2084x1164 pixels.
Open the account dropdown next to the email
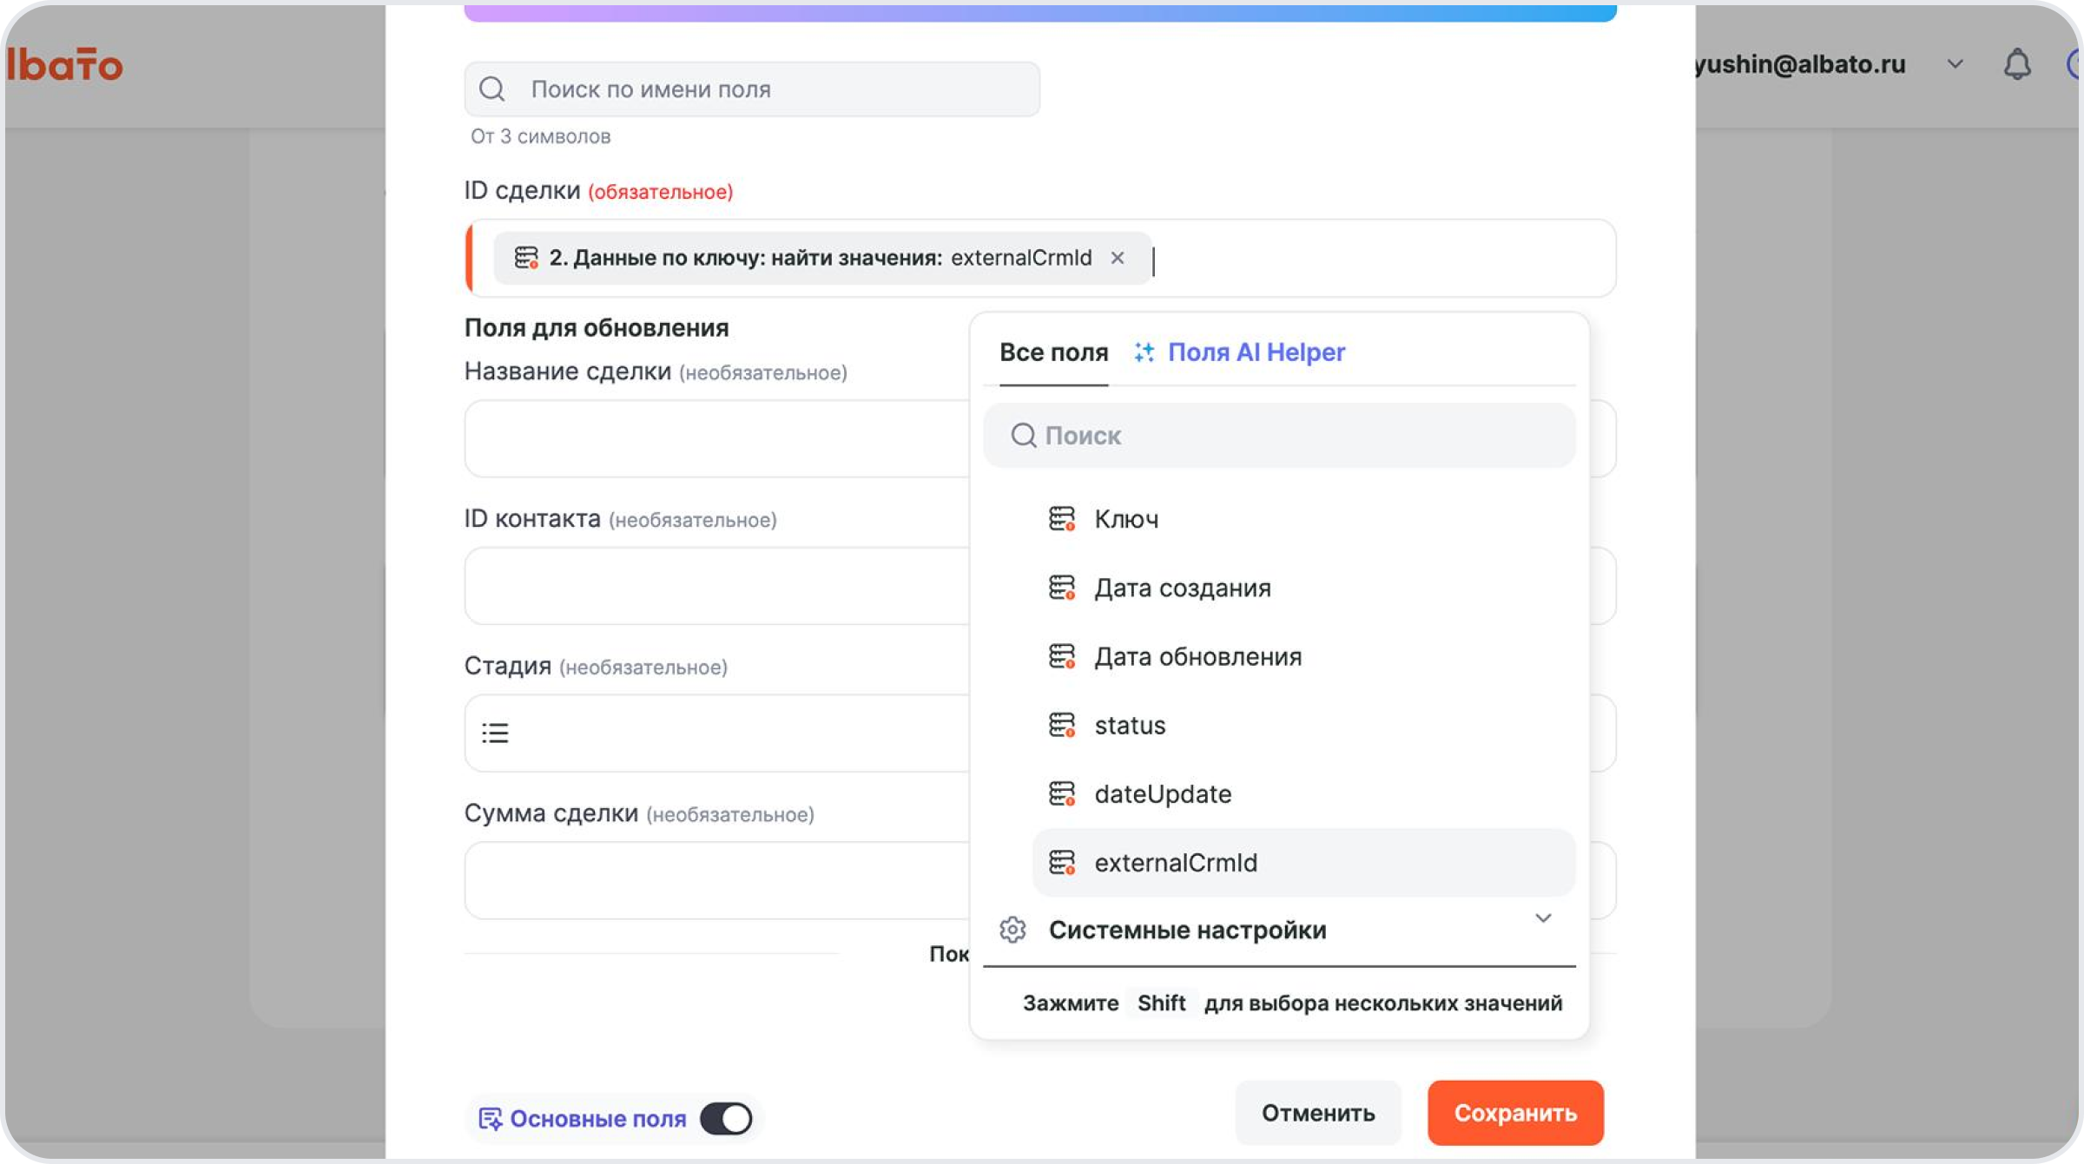[1955, 64]
